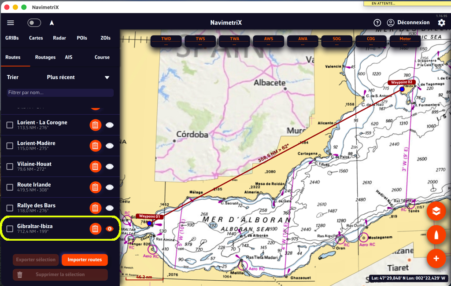Open the map layers button
The image size is (451, 286).
coord(436,211)
